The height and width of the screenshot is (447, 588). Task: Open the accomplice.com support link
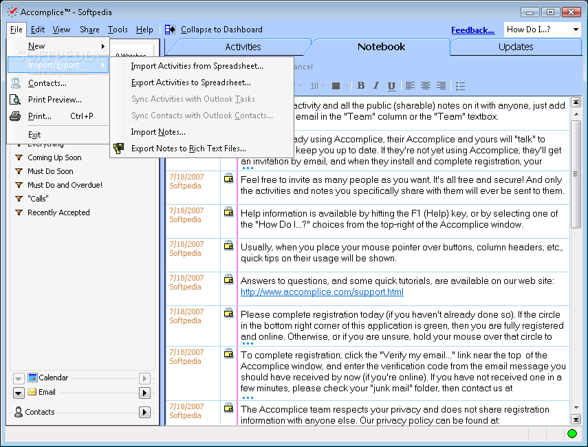coord(322,292)
